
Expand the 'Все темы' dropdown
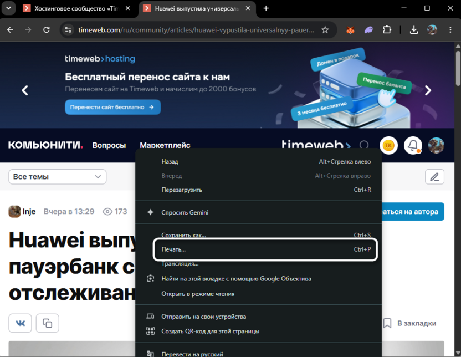tap(57, 177)
